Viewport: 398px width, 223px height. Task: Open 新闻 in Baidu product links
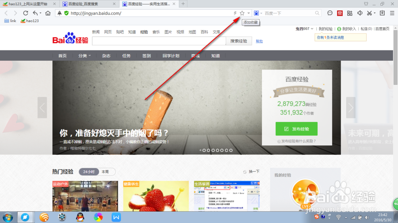click(96, 32)
